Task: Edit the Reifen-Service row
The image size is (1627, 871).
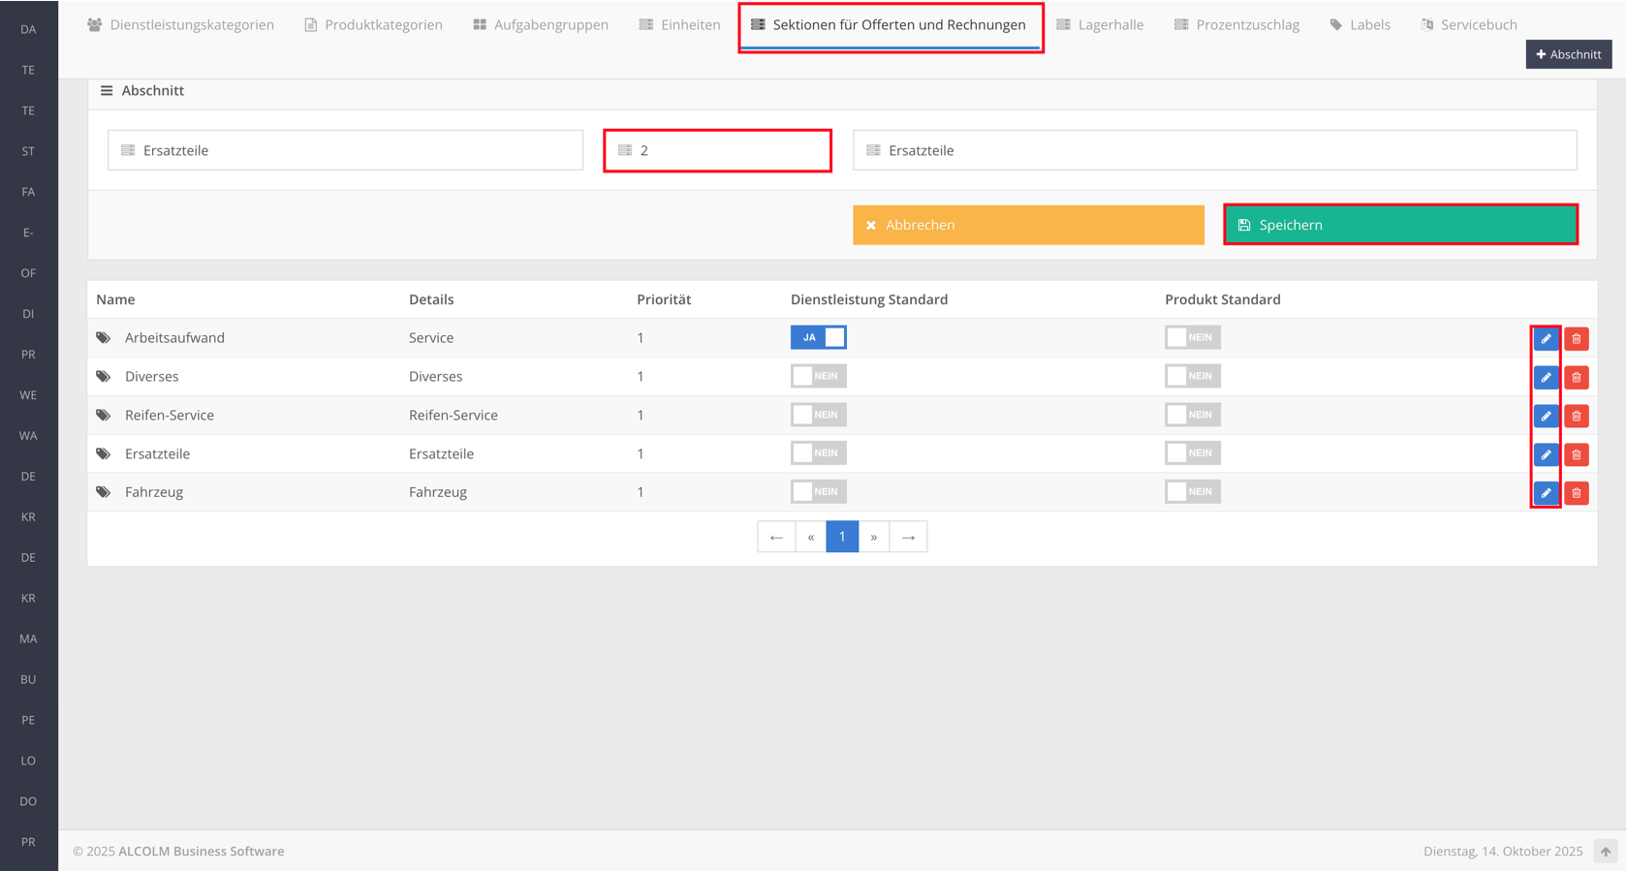Action: 1546,417
